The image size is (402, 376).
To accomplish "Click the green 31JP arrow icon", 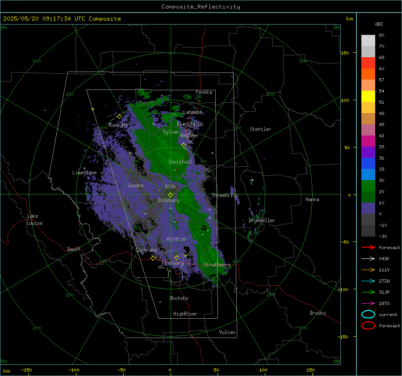I will click(368, 292).
